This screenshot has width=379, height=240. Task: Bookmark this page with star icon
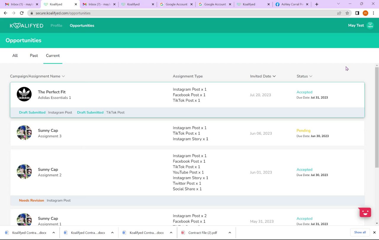[347, 13]
